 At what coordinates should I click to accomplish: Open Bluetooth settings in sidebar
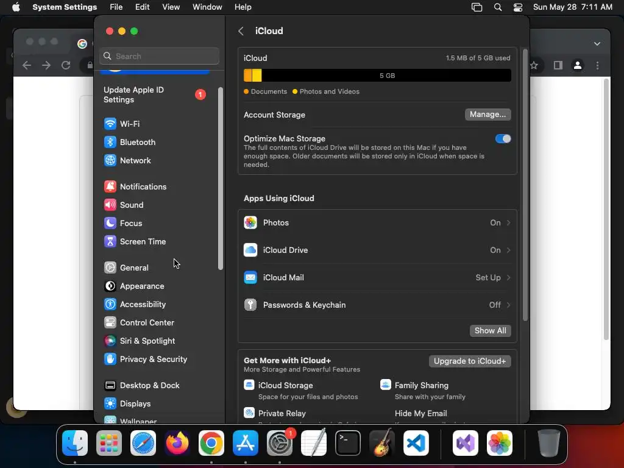pos(130,142)
